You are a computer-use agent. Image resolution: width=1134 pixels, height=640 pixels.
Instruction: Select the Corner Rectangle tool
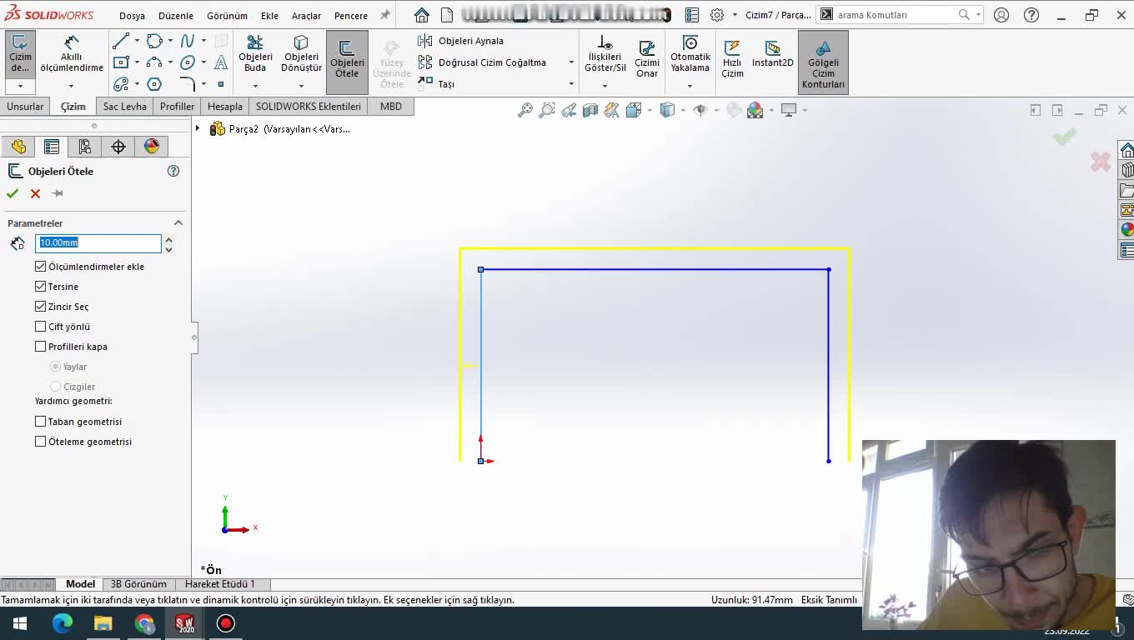pyautogui.click(x=121, y=62)
